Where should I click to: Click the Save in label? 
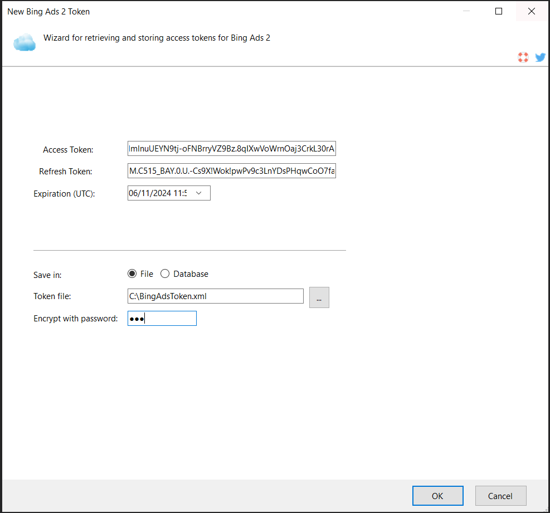click(x=47, y=275)
